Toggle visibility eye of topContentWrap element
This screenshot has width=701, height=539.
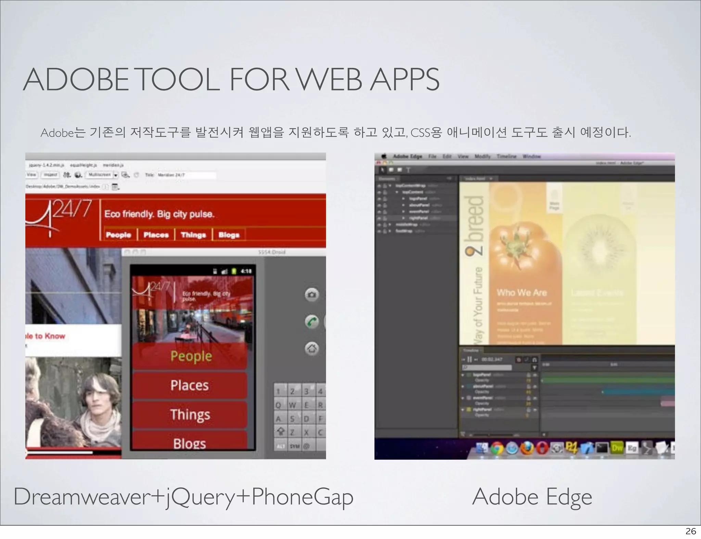[379, 186]
